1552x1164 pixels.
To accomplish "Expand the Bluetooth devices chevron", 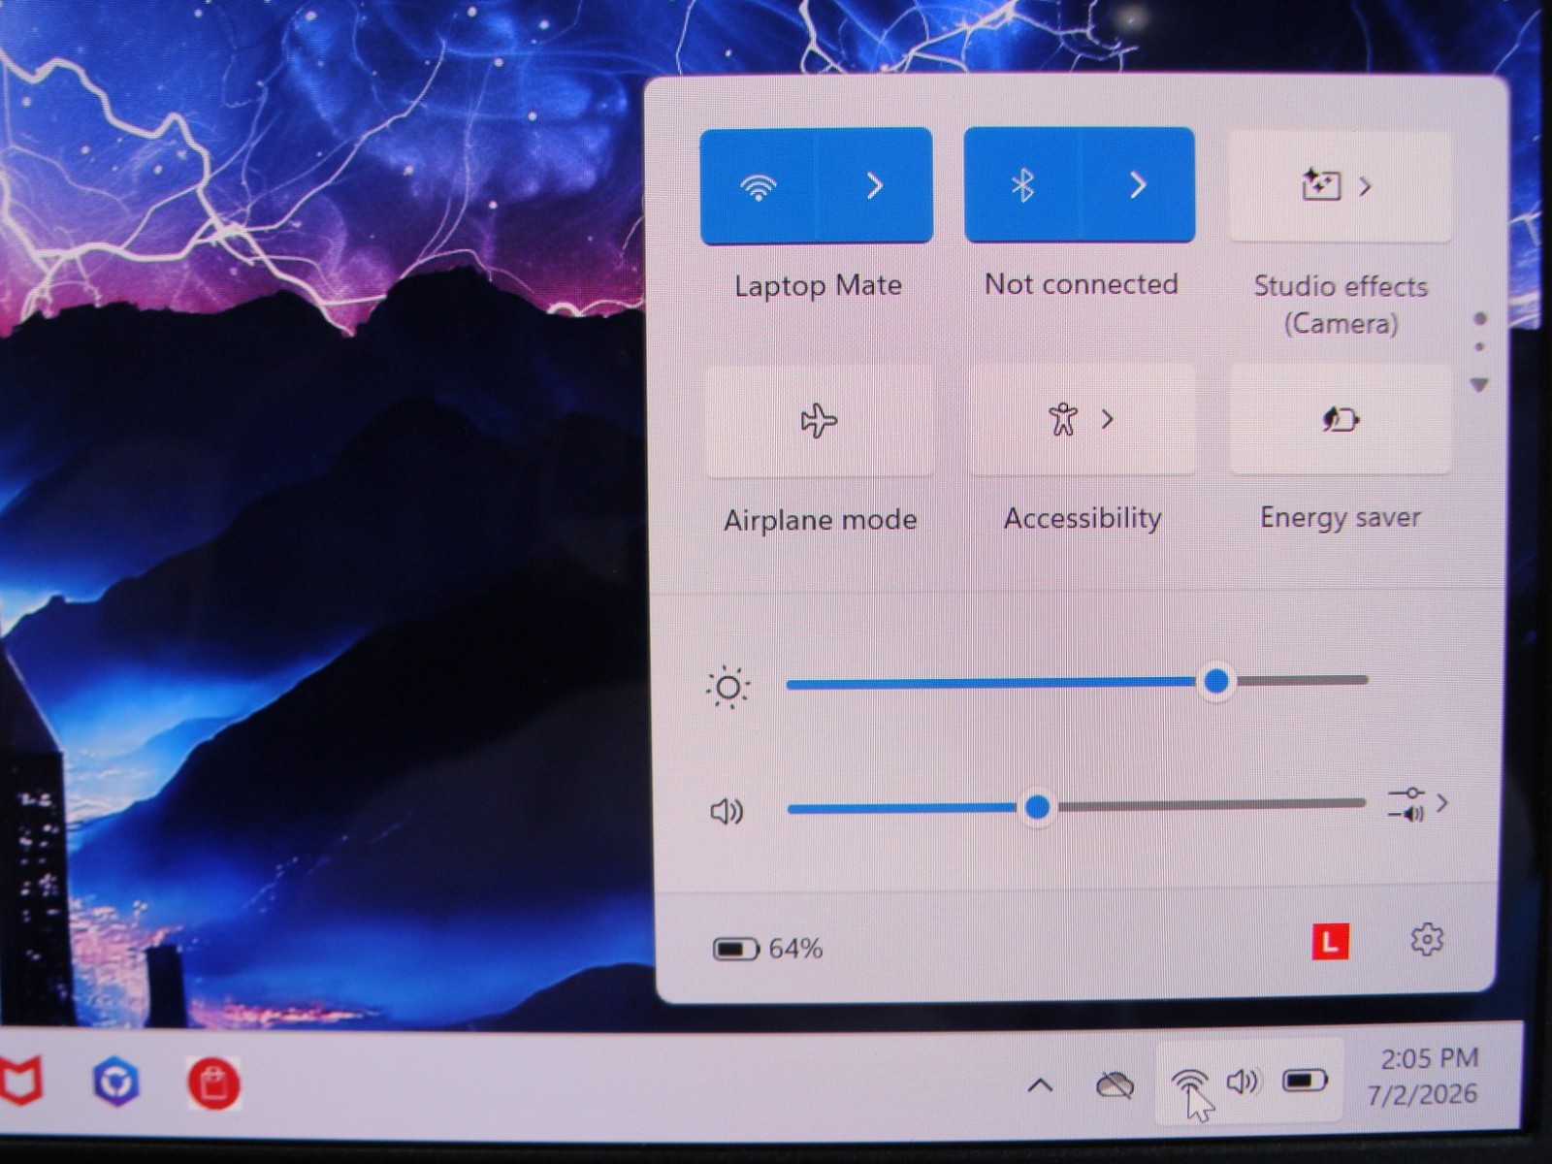I will [x=1138, y=184].
